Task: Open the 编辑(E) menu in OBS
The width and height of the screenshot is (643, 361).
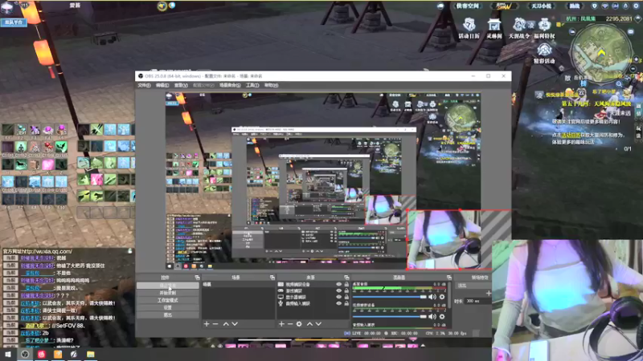Action: click(x=162, y=86)
